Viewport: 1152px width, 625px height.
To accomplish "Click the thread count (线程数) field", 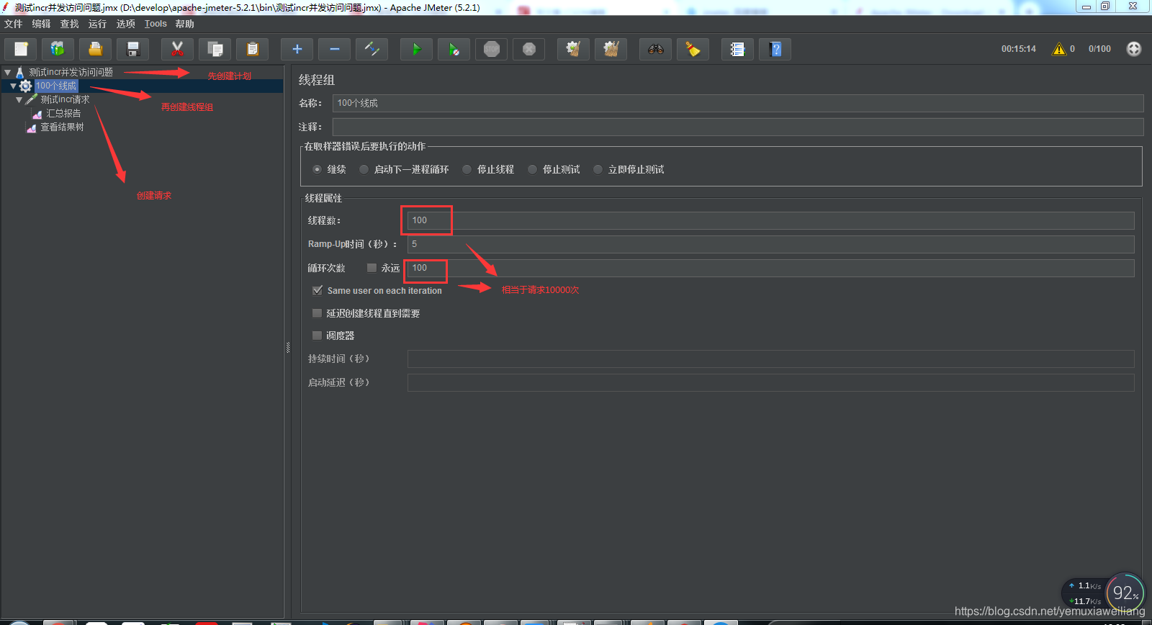I will 771,220.
